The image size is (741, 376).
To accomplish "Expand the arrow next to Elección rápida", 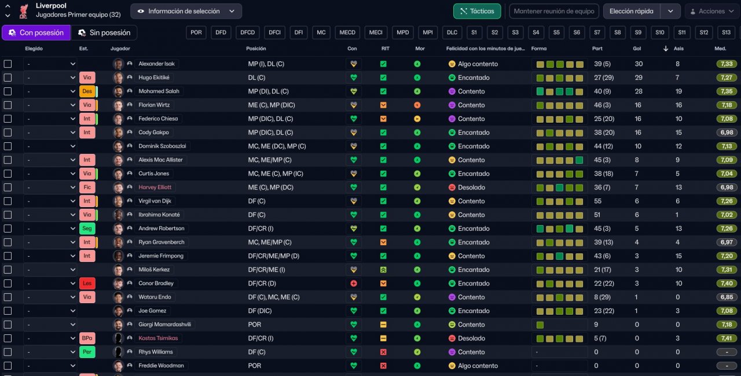I will [670, 11].
